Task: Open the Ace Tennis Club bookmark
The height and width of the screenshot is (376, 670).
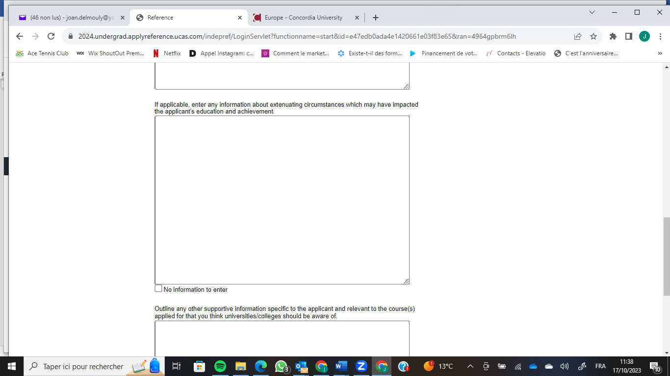Action: click(42, 53)
